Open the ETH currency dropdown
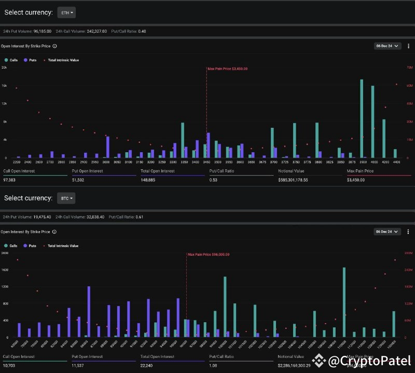 (x=66, y=12)
